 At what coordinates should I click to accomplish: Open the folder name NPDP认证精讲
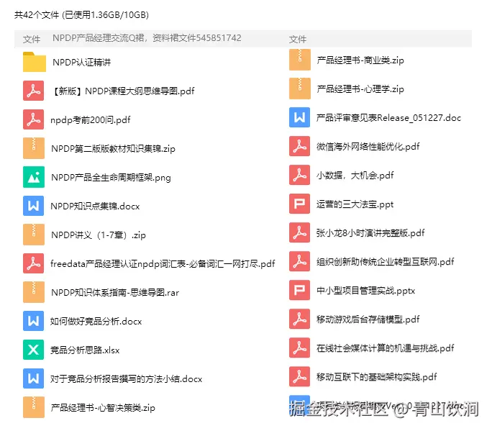click(81, 62)
